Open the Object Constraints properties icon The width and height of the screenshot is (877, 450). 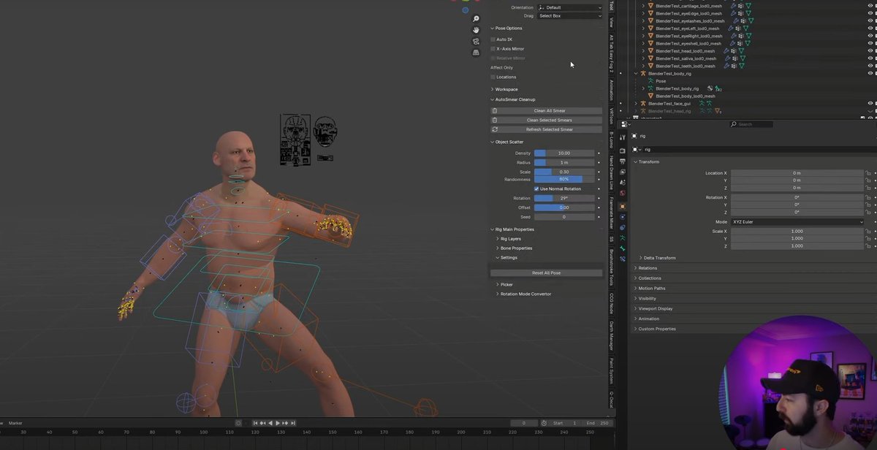[623, 227]
